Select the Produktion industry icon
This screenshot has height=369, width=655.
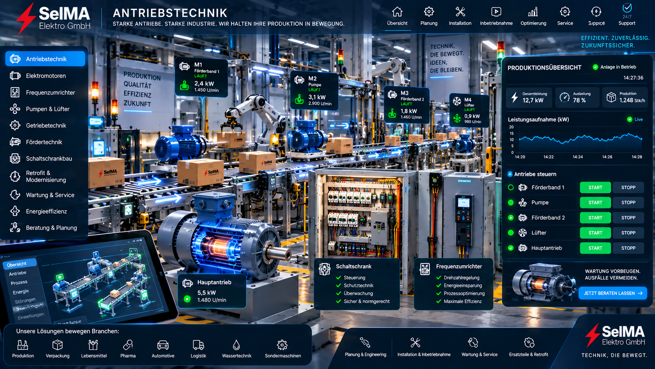(23, 345)
